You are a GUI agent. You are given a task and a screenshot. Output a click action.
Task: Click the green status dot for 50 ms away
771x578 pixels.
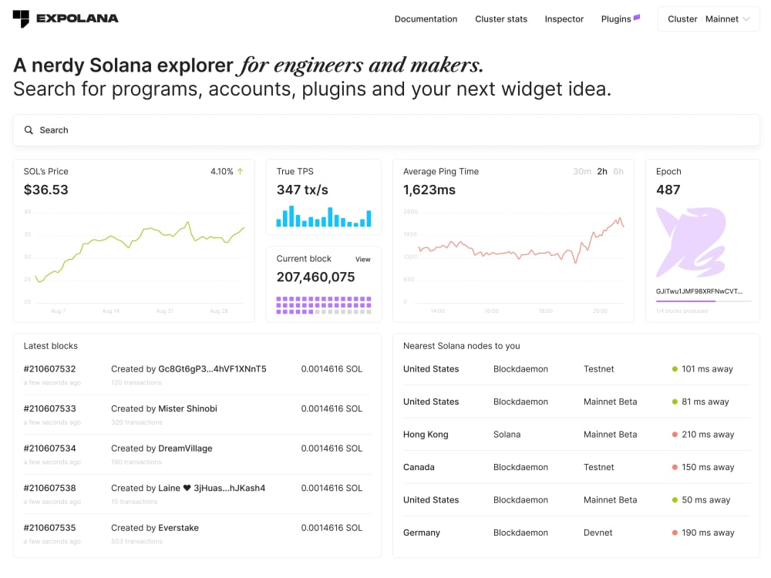pos(675,500)
